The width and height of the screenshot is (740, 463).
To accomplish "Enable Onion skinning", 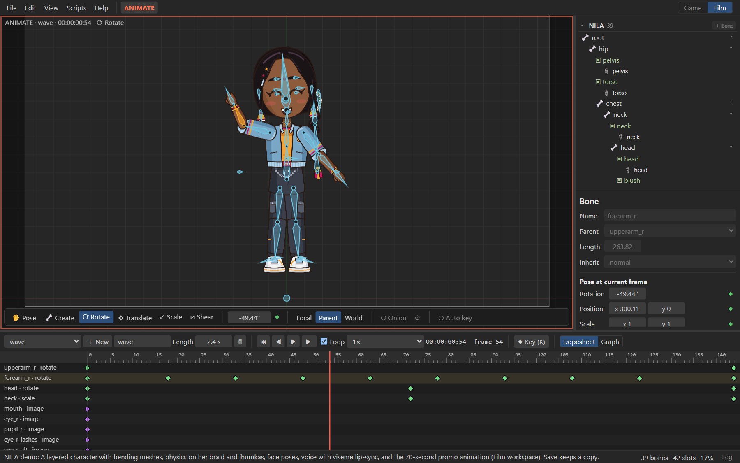I will [393, 318].
